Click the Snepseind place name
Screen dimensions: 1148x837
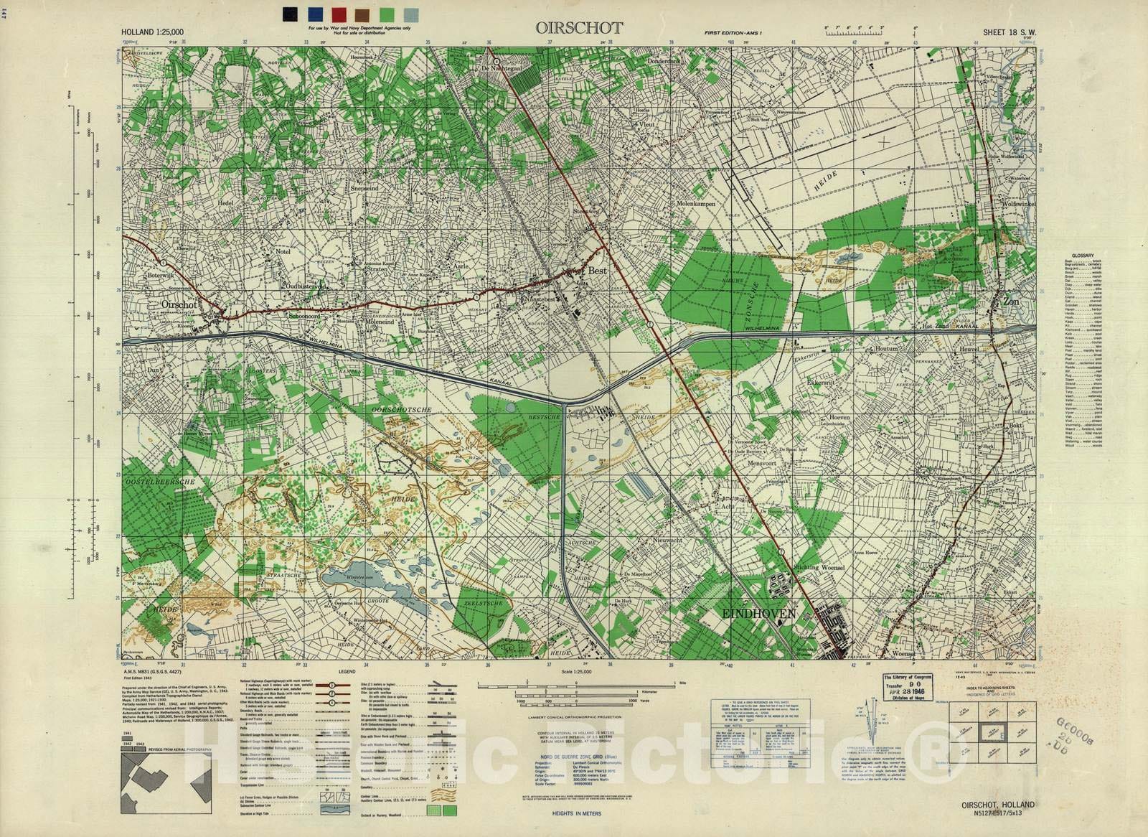364,190
